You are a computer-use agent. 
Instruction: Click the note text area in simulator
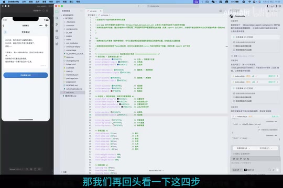point(26,52)
